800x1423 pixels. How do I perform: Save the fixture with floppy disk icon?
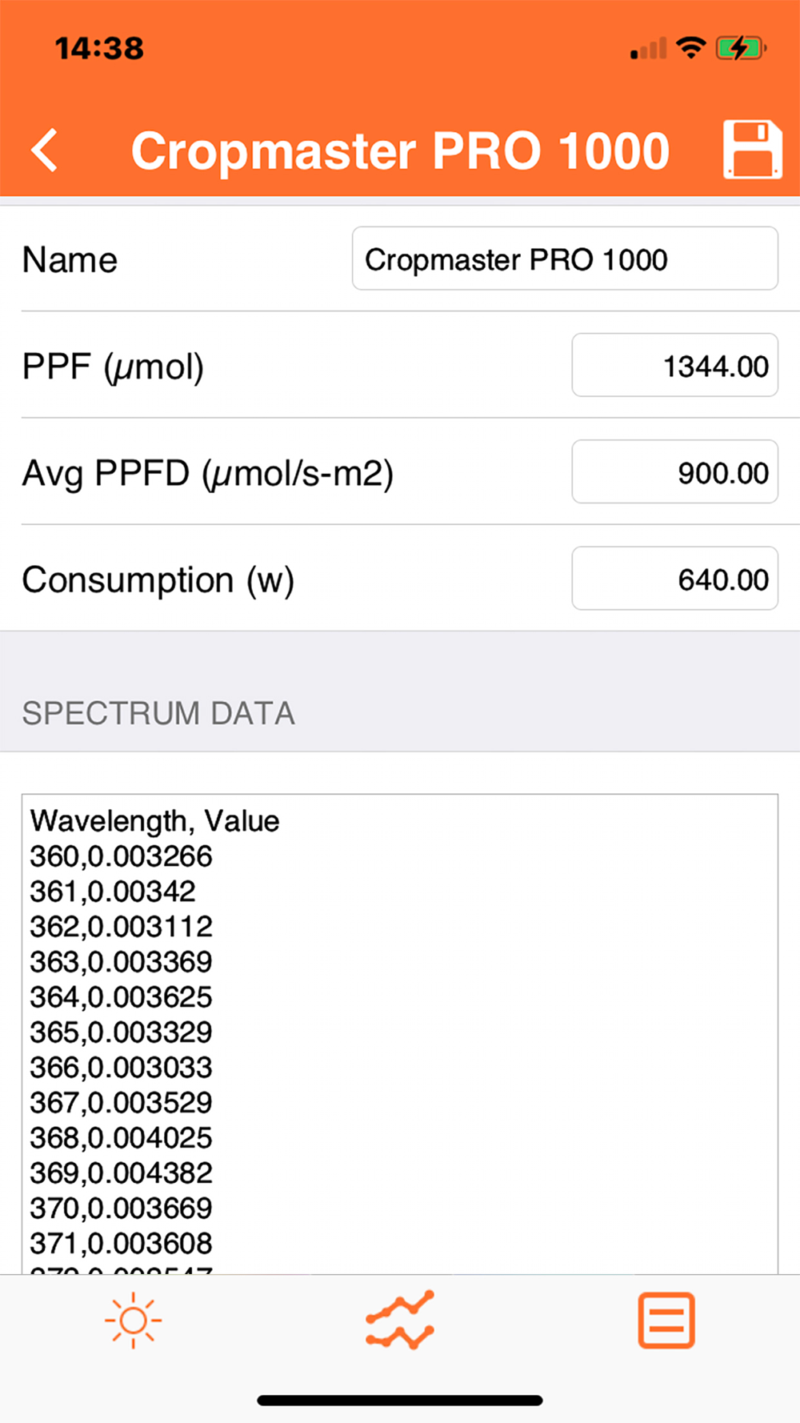tap(751, 150)
